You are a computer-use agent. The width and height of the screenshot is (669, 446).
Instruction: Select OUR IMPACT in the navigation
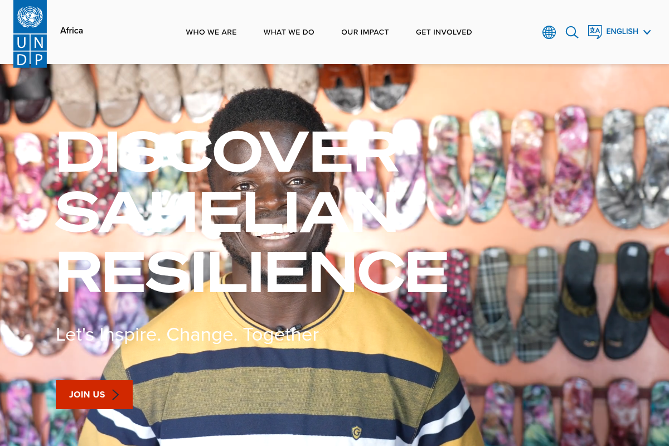365,32
